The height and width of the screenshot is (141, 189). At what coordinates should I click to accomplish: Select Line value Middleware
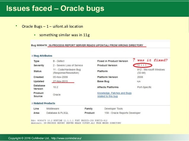[53, 109]
